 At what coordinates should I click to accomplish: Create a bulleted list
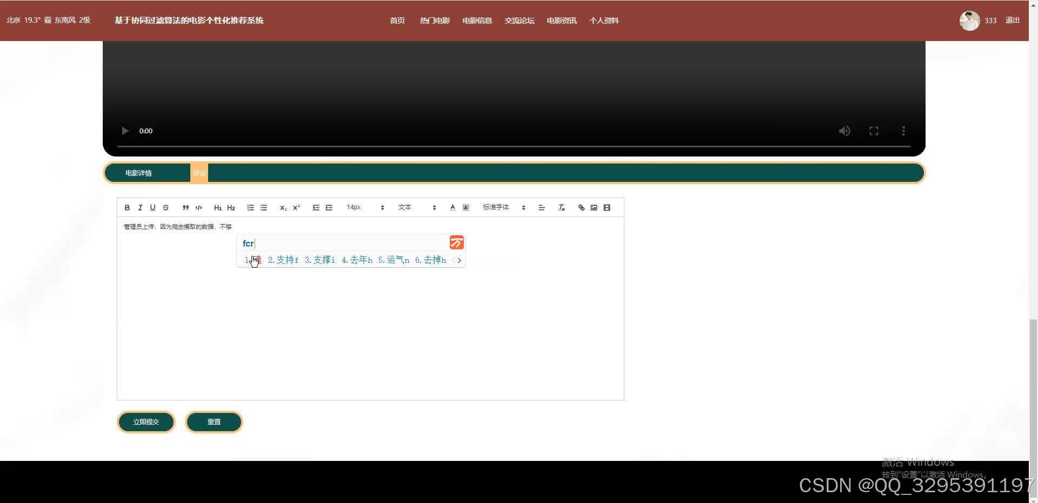pos(264,208)
